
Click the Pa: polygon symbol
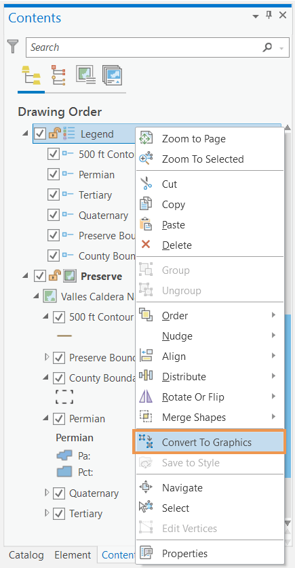[x=64, y=455]
